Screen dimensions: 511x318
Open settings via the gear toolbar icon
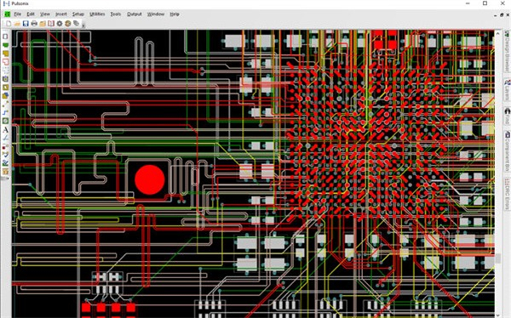(60, 24)
